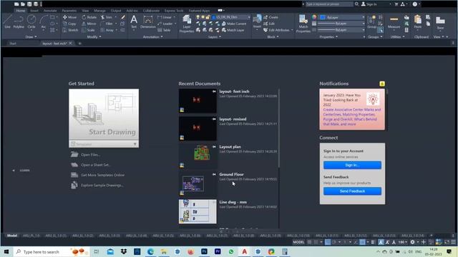Activate the Rotate tool

pos(89,17)
